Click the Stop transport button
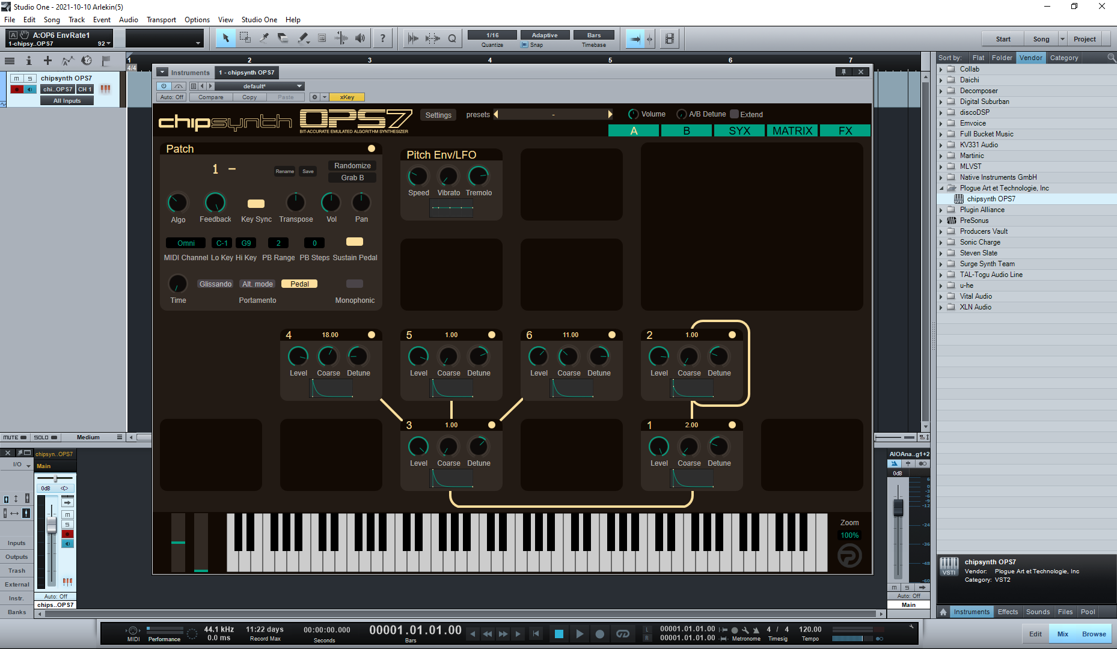This screenshot has height=649, width=1117. point(558,633)
